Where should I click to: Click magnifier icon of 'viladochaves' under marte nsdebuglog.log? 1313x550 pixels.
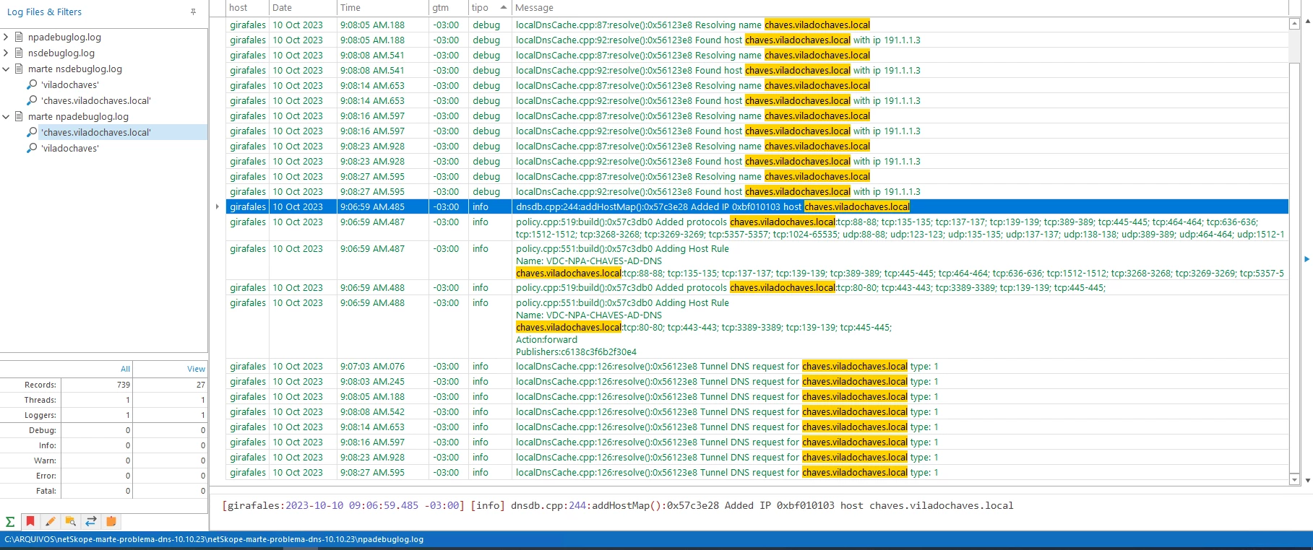coord(32,84)
